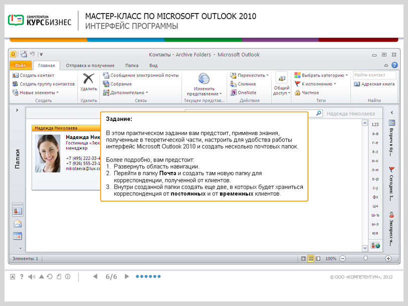The width and height of the screenshot is (408, 306).
Task: Click the OneNote button
Action: [x=243, y=92]
